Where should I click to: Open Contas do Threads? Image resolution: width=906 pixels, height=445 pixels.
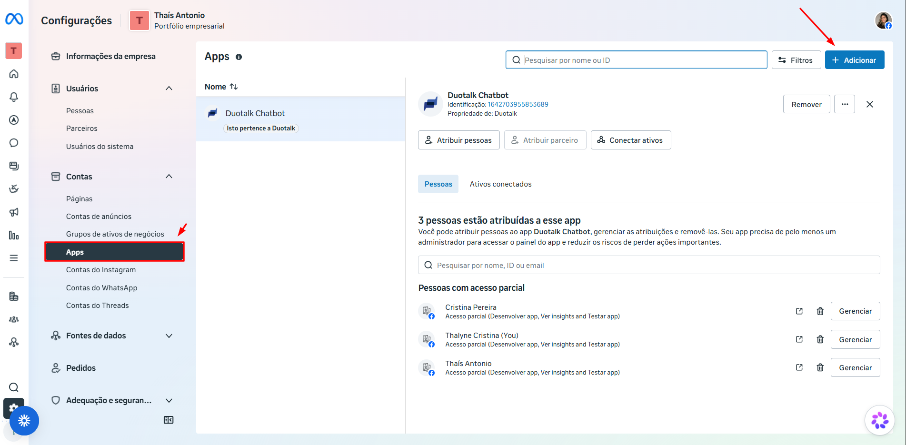pyautogui.click(x=98, y=306)
